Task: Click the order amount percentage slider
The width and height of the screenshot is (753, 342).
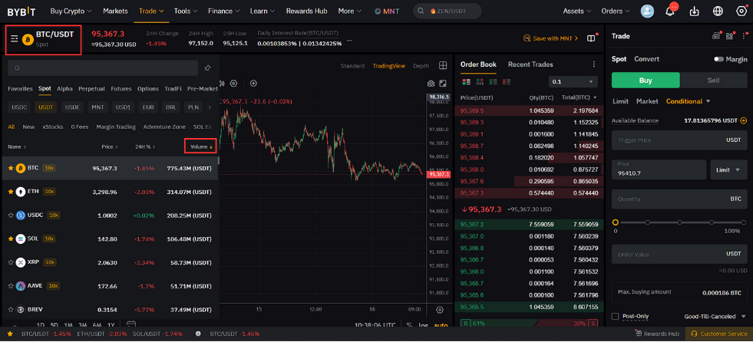Action: click(x=678, y=222)
